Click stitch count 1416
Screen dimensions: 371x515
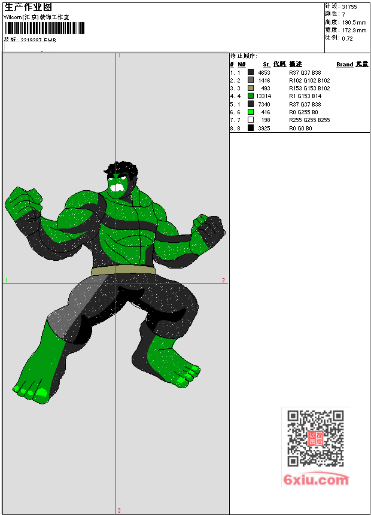[x=264, y=81]
